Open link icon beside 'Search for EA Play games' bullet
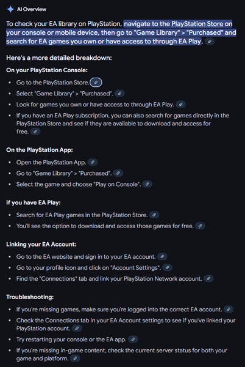The image size is (245, 367). tap(154, 215)
